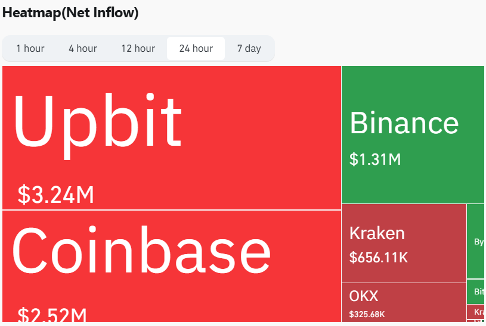The image size is (486, 326).
Task: Switch to the 1 hour tab
Action: click(30, 48)
